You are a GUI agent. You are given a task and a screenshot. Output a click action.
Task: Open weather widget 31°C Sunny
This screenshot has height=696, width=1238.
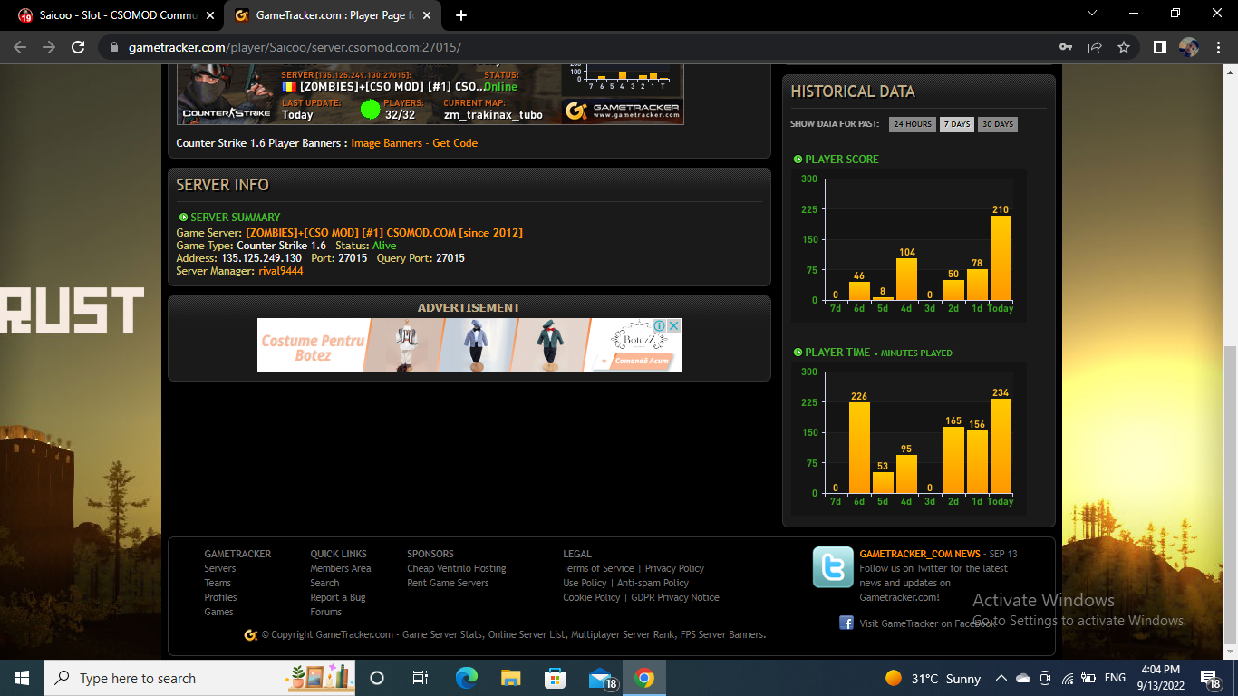click(x=933, y=678)
